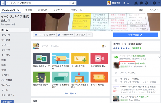Select the Facebookページ tab

pyautogui.click(x=11, y=10)
